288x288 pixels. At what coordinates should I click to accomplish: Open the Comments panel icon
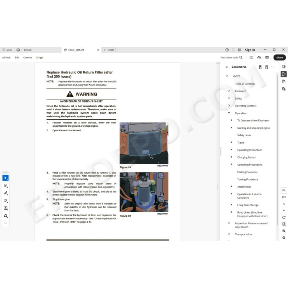tap(283, 67)
